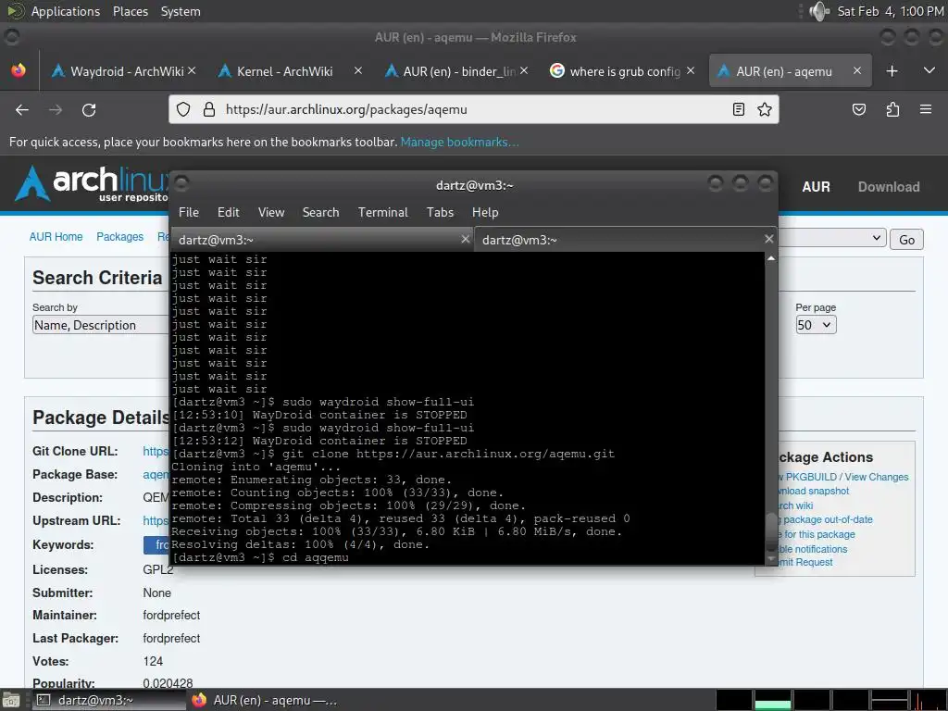Close the second terminal tab
948x711 pixels.
click(x=769, y=239)
